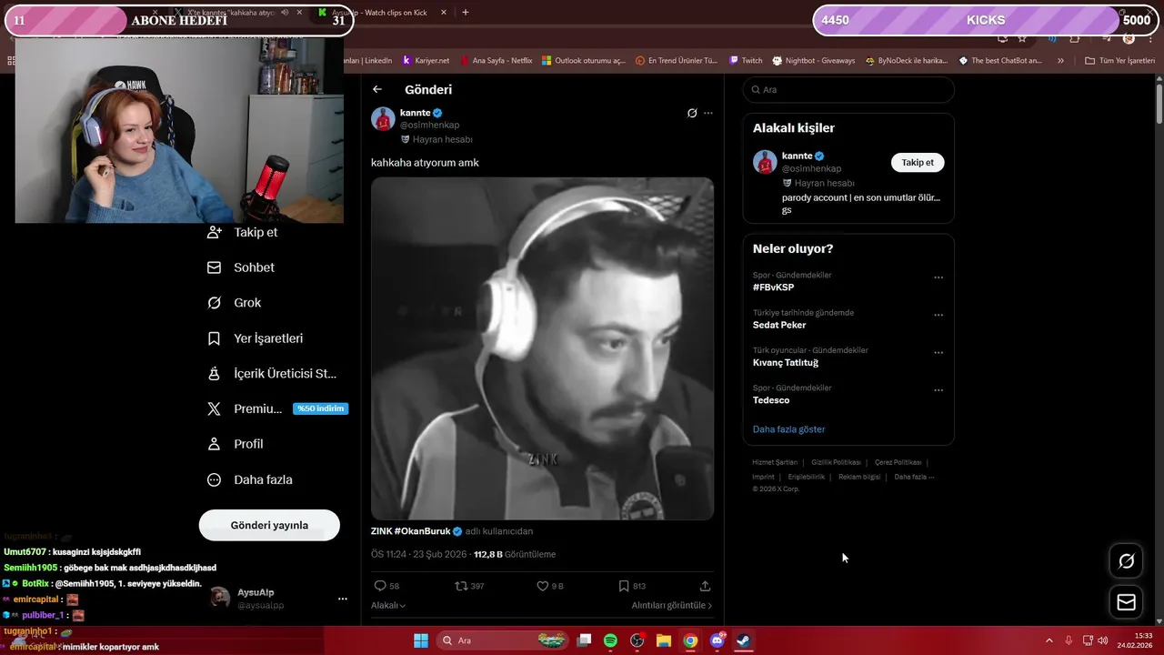Reply to the post via comment icon
This screenshot has width=1164, height=655.
point(380,586)
